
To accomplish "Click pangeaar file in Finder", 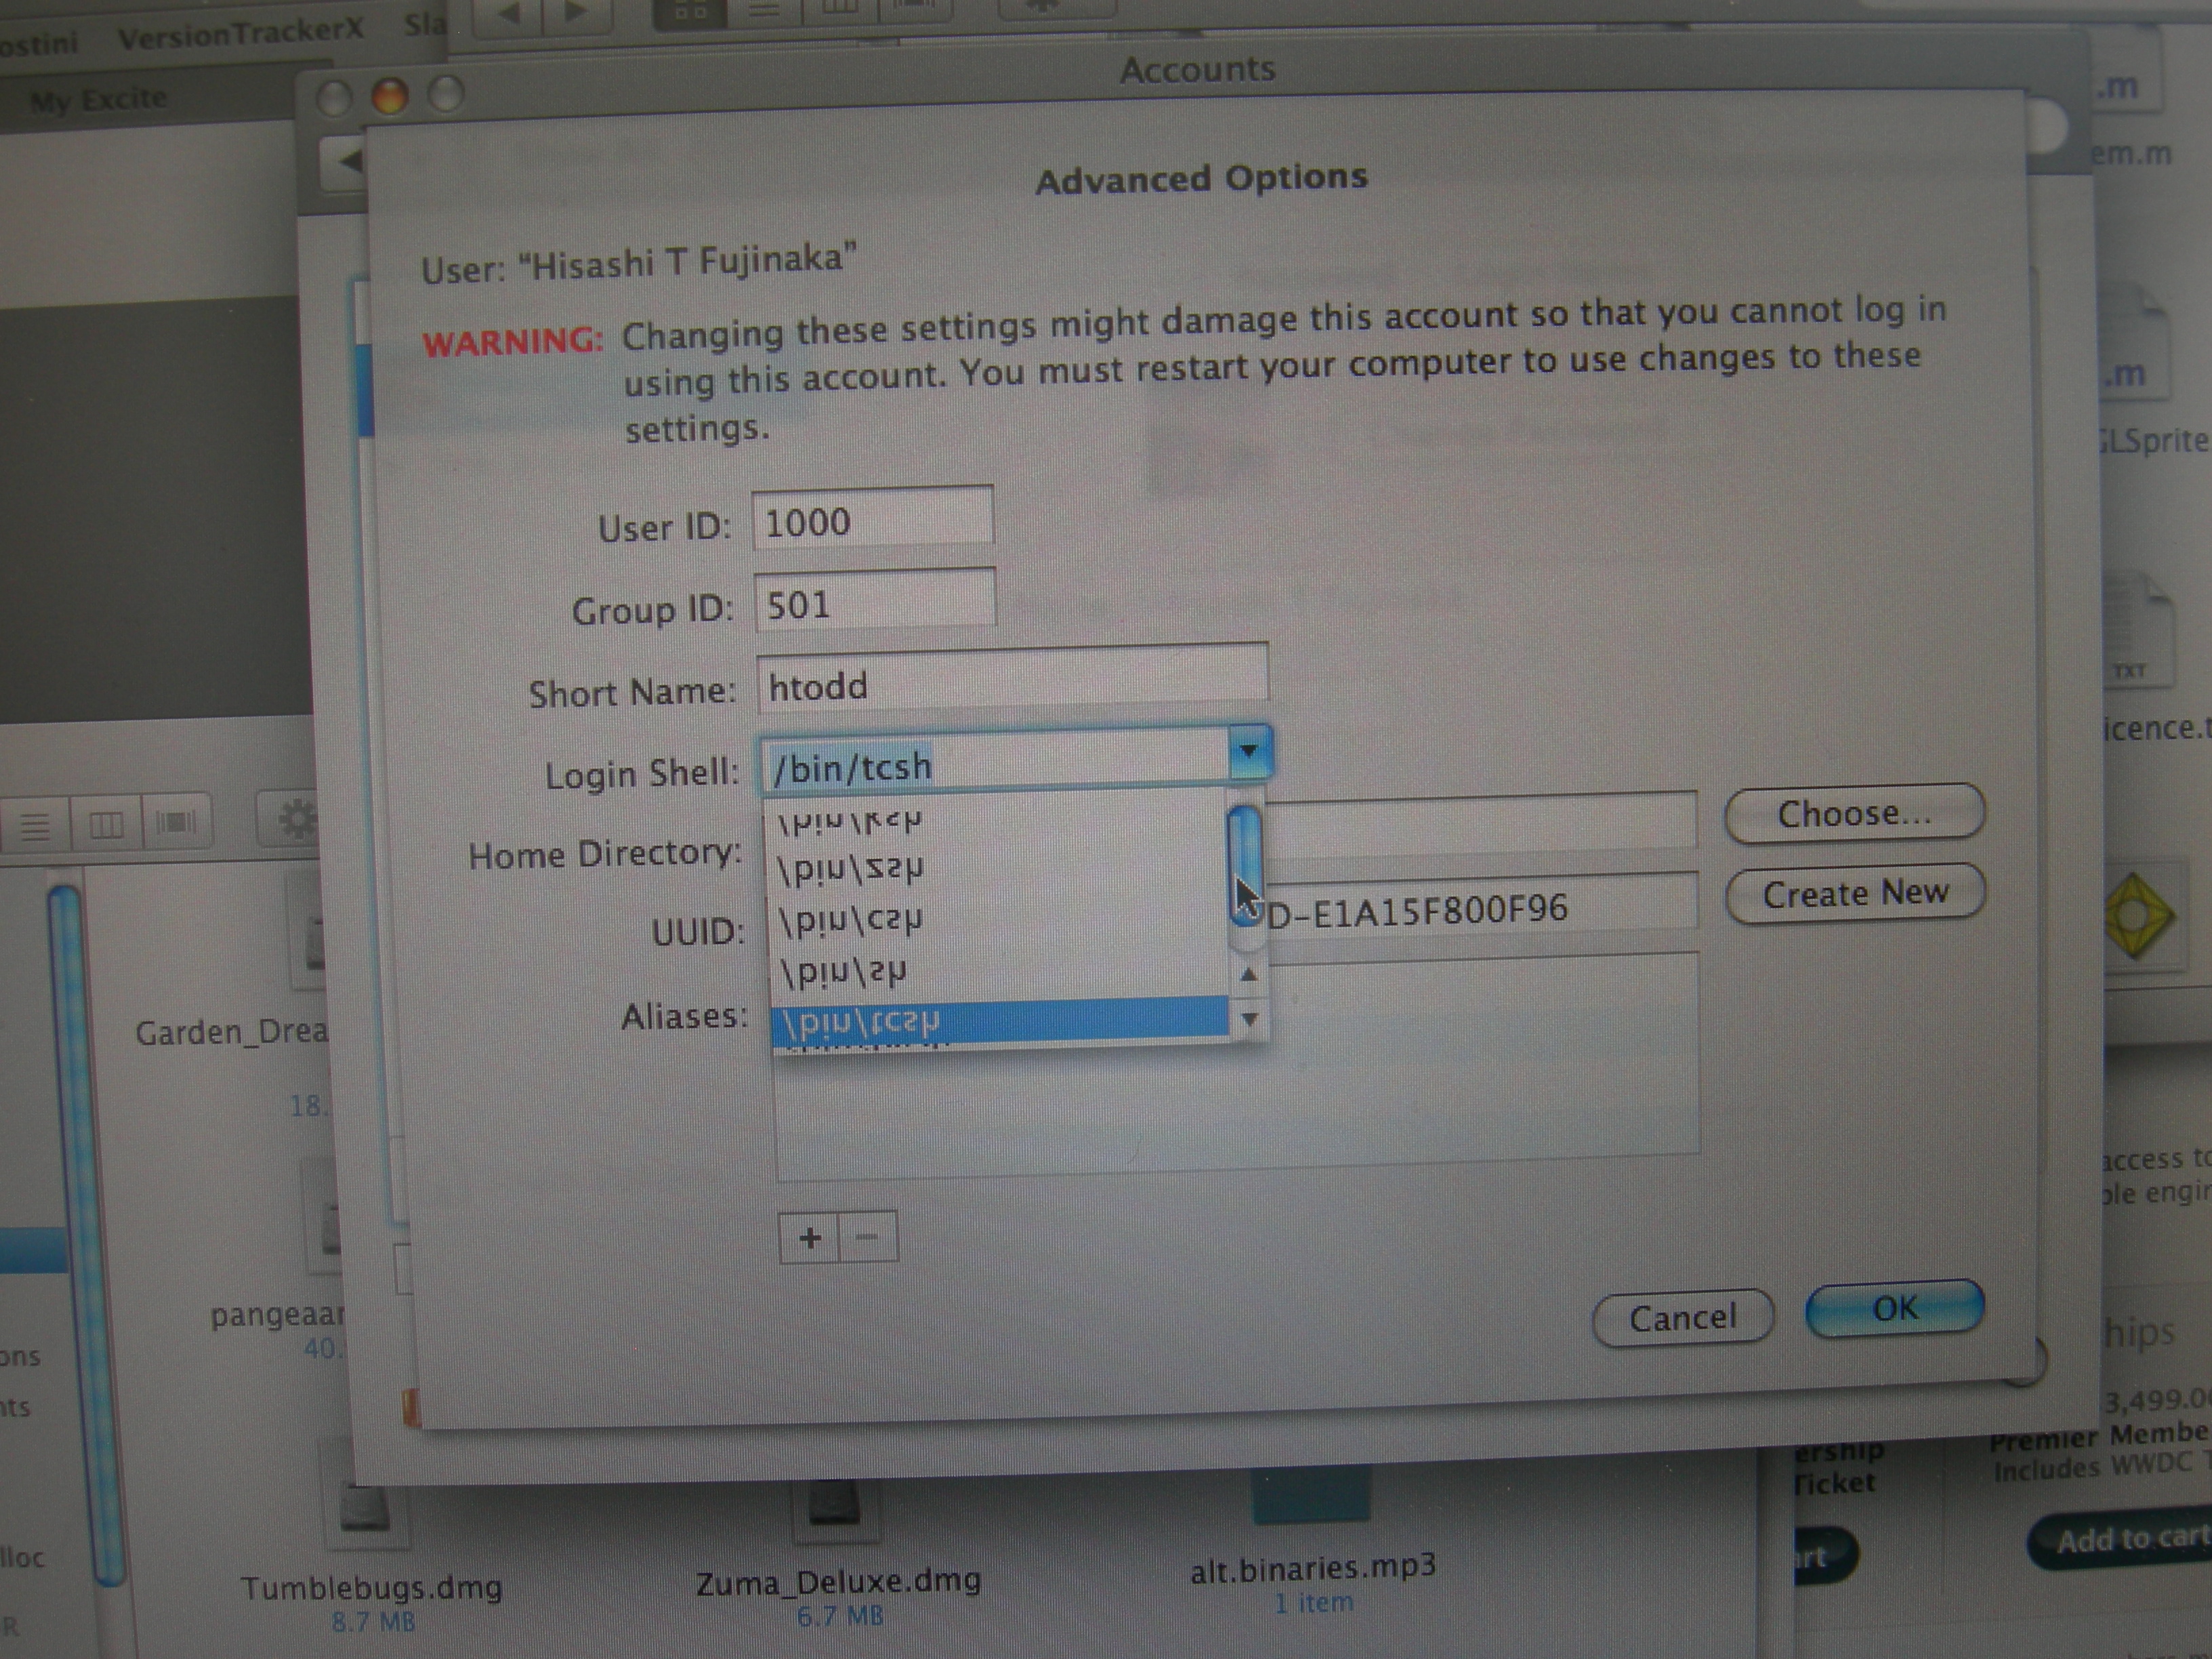I will pyautogui.click(x=277, y=1314).
